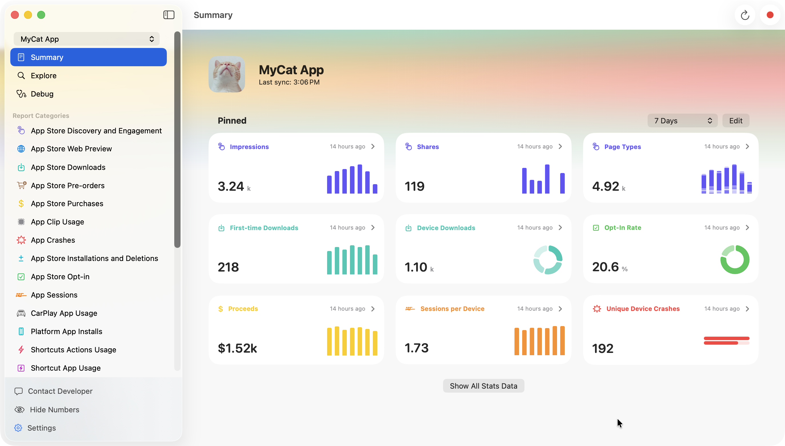The image size is (785, 446).
Task: Open the Debug section
Action: [x=42, y=94]
